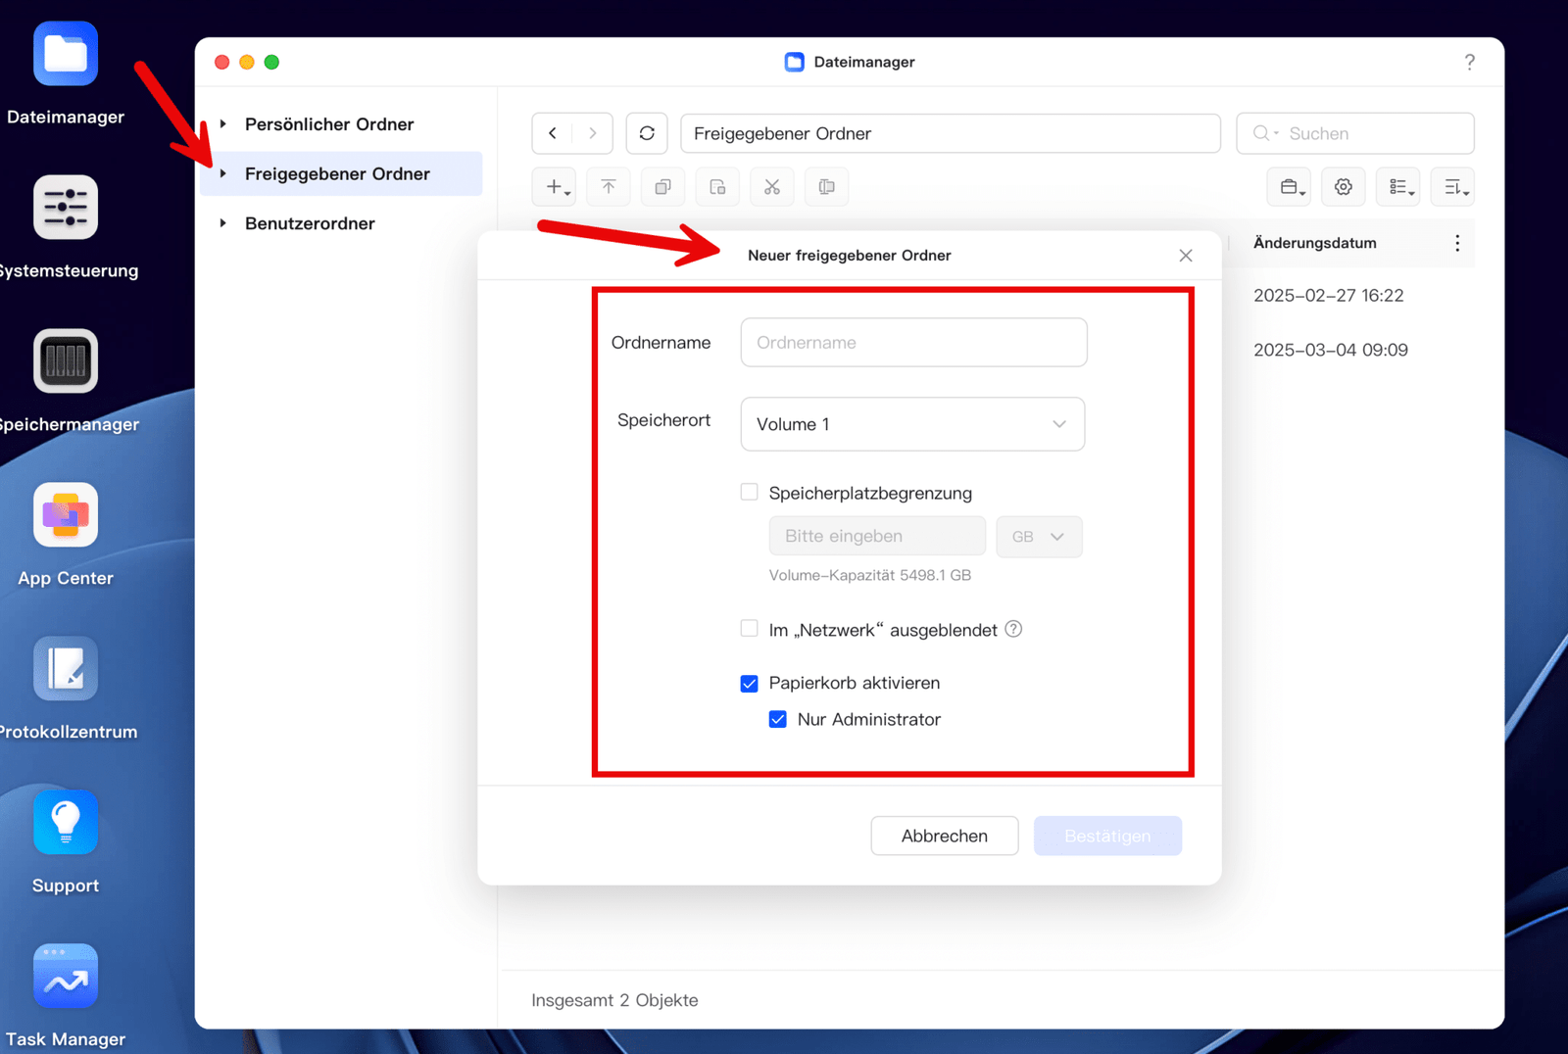The height and width of the screenshot is (1054, 1568).
Task: Expand the Persönlicher Ordner tree arrow
Action: click(223, 124)
